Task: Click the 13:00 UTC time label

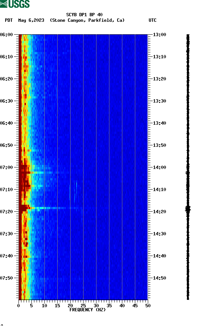Action: click(159, 35)
